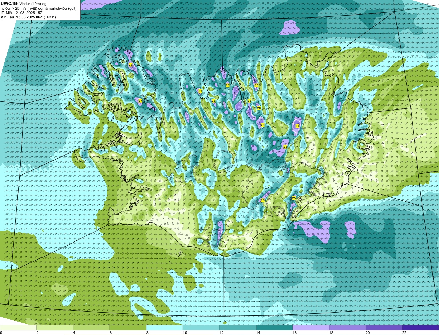Pick the 20–22 m/s violet legend swatch
Viewport: 439px width, 335px height.
384,327
